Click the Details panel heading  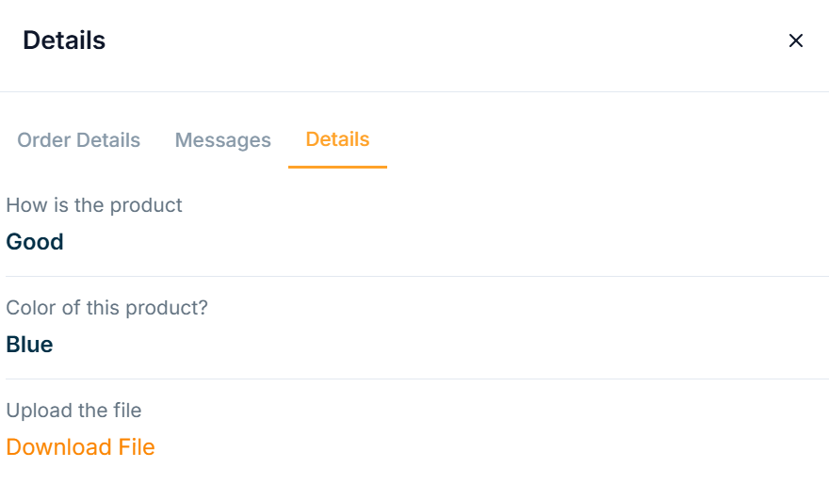(64, 40)
